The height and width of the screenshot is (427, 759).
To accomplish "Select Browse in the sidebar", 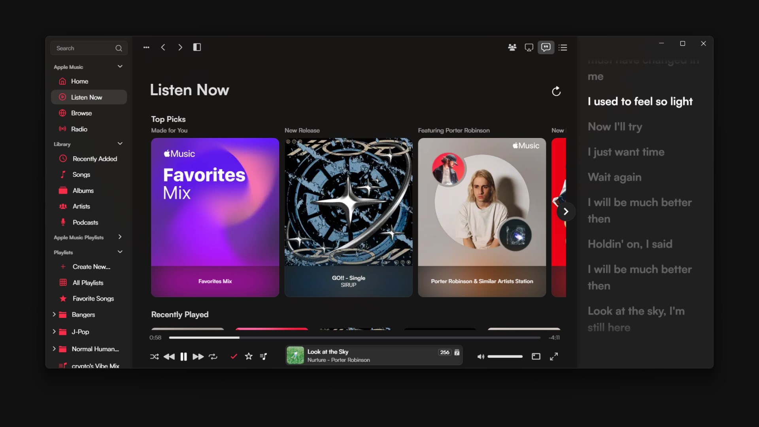I will click(x=81, y=113).
